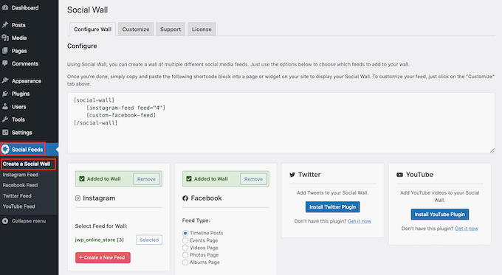502x275 pixels.
Task: Click the Collapse menu arrow icon
Action: [x=5, y=221]
